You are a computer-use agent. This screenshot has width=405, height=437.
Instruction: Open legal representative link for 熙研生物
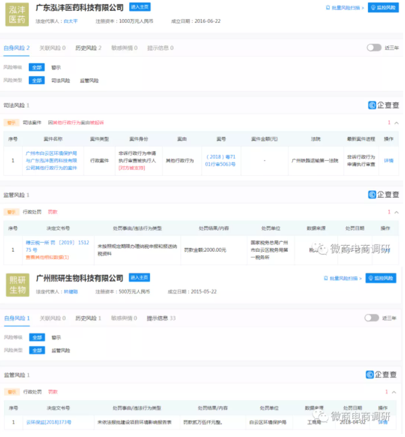point(71,292)
